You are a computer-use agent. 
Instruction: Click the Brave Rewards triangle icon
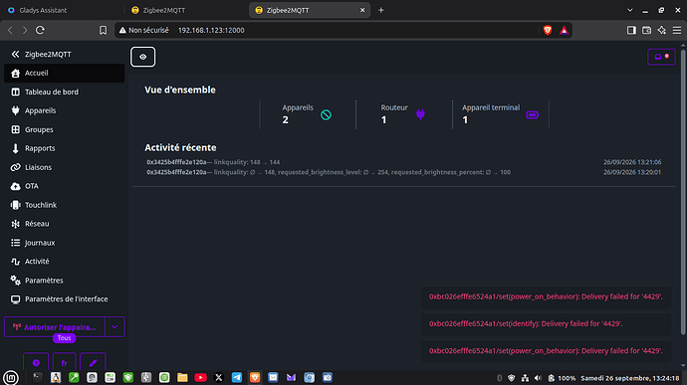tap(564, 30)
